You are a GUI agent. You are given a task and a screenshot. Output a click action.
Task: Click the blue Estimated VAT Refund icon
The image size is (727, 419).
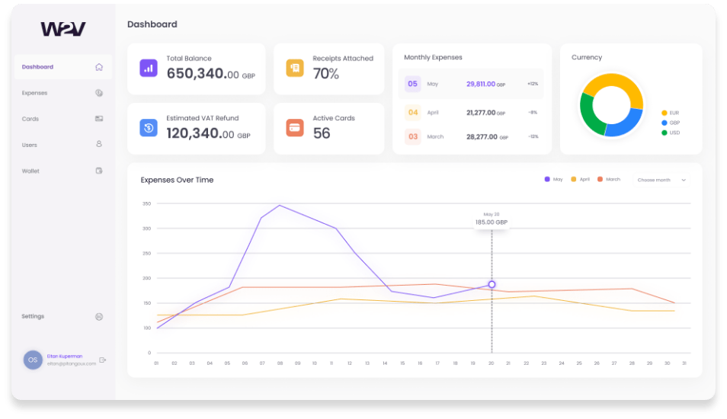(149, 128)
